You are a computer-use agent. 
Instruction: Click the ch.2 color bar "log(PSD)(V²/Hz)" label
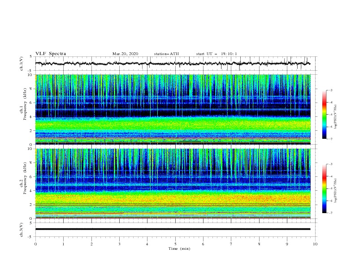pos(335,191)
